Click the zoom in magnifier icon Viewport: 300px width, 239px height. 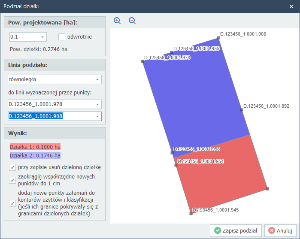117,21
